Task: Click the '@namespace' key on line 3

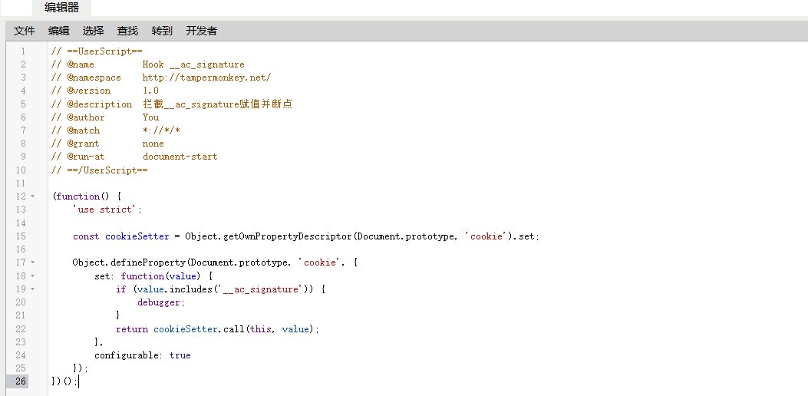Action: tap(94, 78)
